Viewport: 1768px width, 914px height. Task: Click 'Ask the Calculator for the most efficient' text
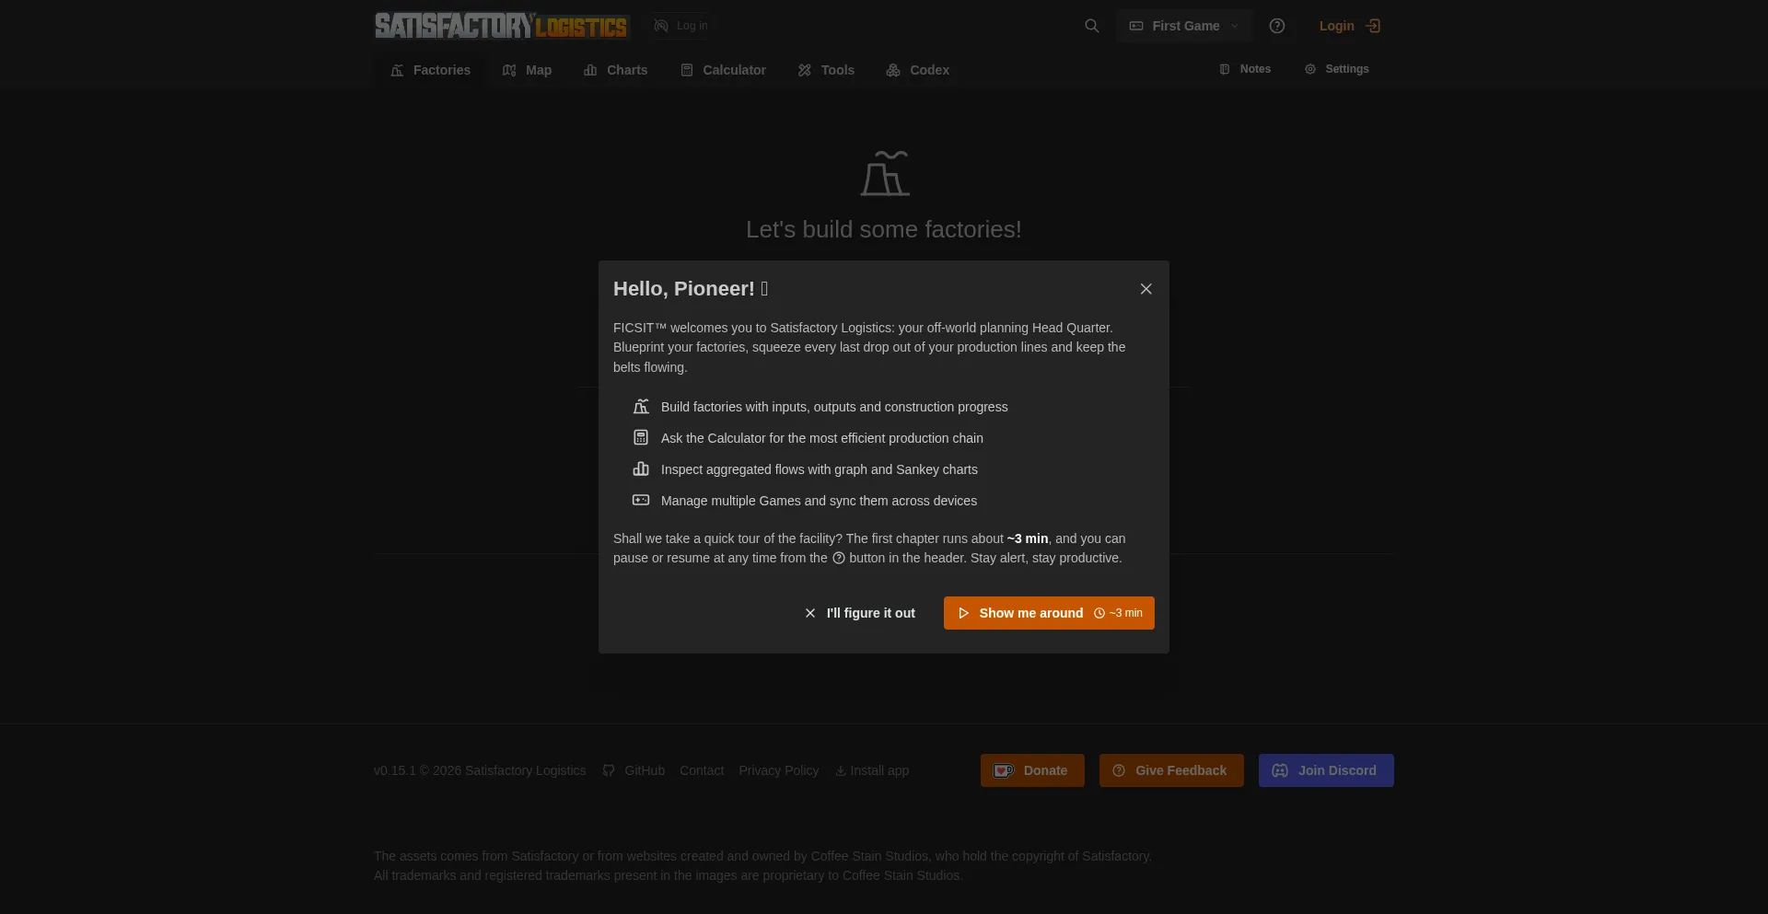822,438
